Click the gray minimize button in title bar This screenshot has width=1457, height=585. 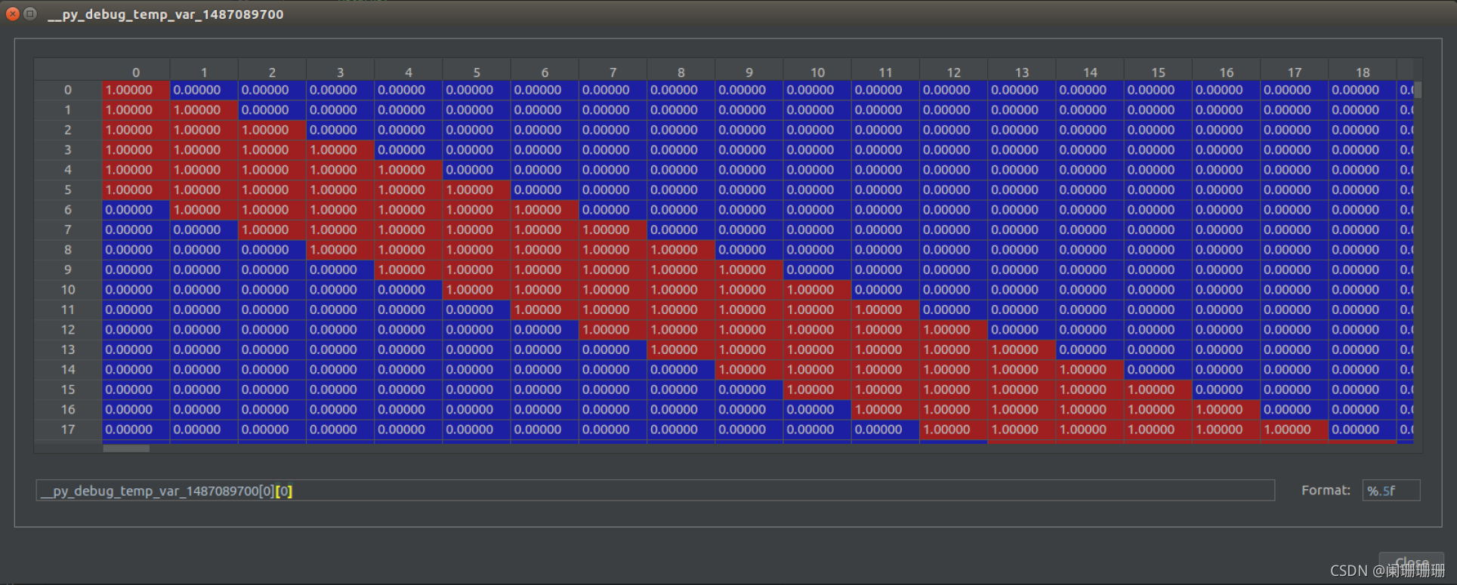point(30,14)
